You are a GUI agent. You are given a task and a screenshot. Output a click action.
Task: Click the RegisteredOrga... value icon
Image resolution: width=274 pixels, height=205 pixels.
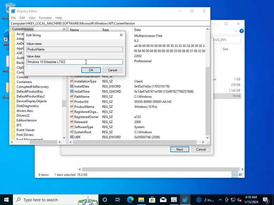pyautogui.click(x=72, y=112)
